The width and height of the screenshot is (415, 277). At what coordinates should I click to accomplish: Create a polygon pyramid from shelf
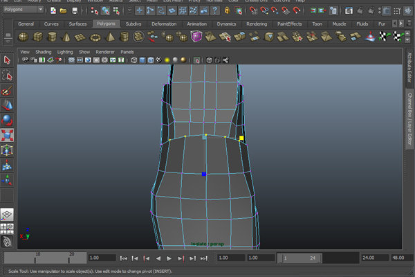[x=109, y=37]
